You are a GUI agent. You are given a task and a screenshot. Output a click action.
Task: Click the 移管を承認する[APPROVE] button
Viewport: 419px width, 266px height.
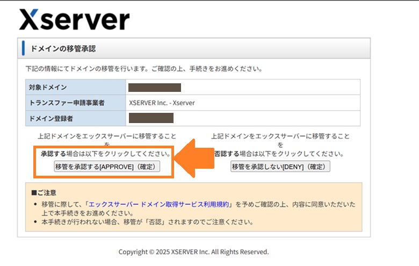point(107,167)
